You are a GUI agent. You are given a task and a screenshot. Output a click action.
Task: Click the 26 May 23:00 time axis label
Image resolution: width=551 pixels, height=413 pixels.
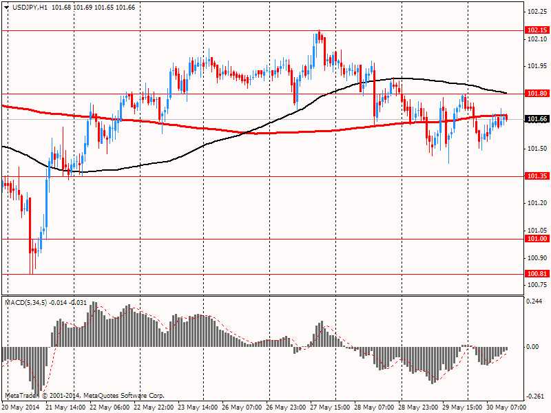(x=286, y=407)
